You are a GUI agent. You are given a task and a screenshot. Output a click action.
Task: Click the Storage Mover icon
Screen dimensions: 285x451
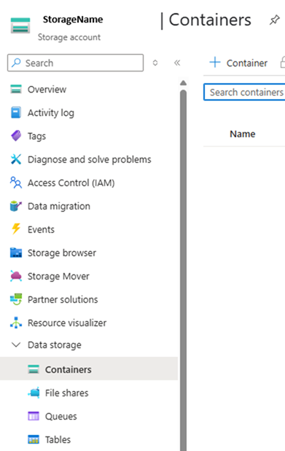(16, 276)
